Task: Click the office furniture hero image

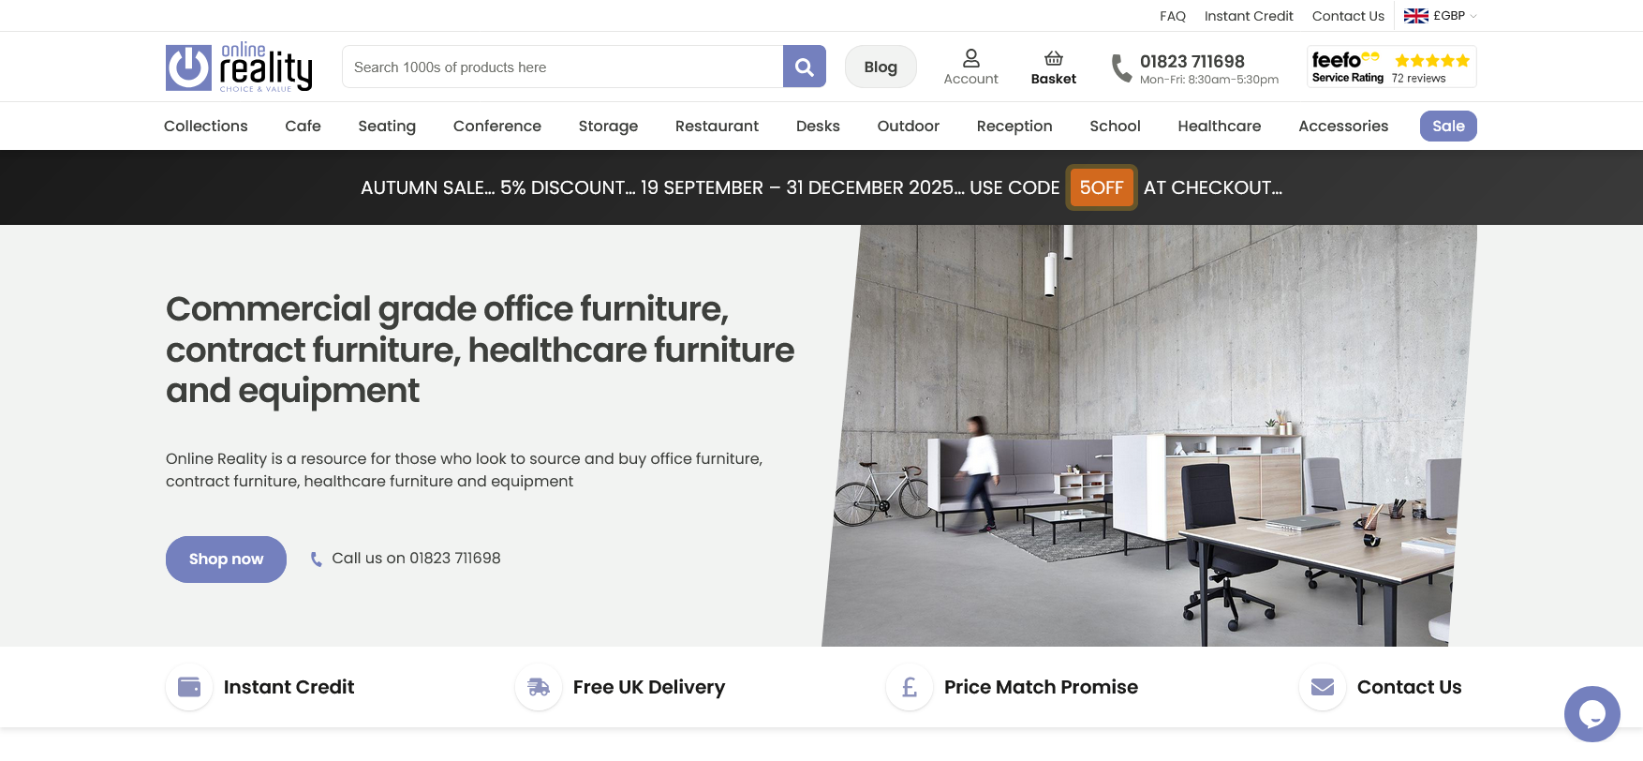Action: [x=1149, y=436]
